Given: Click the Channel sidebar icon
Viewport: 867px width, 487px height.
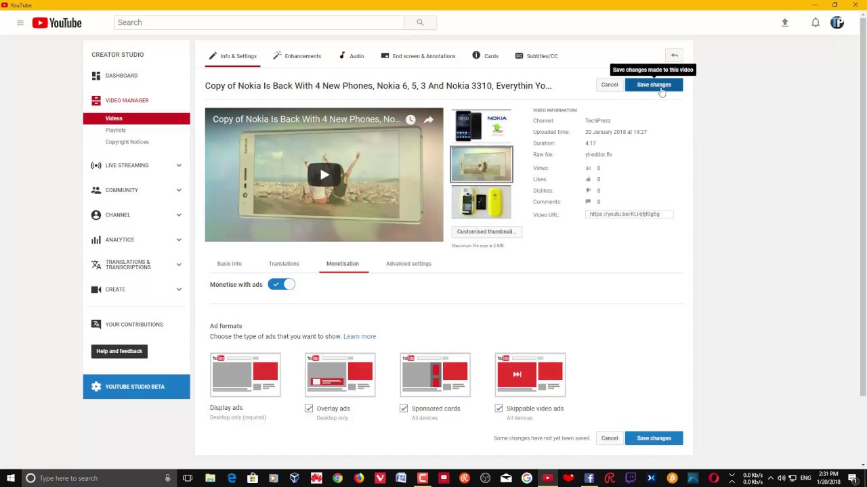Looking at the screenshot, I should (x=96, y=215).
